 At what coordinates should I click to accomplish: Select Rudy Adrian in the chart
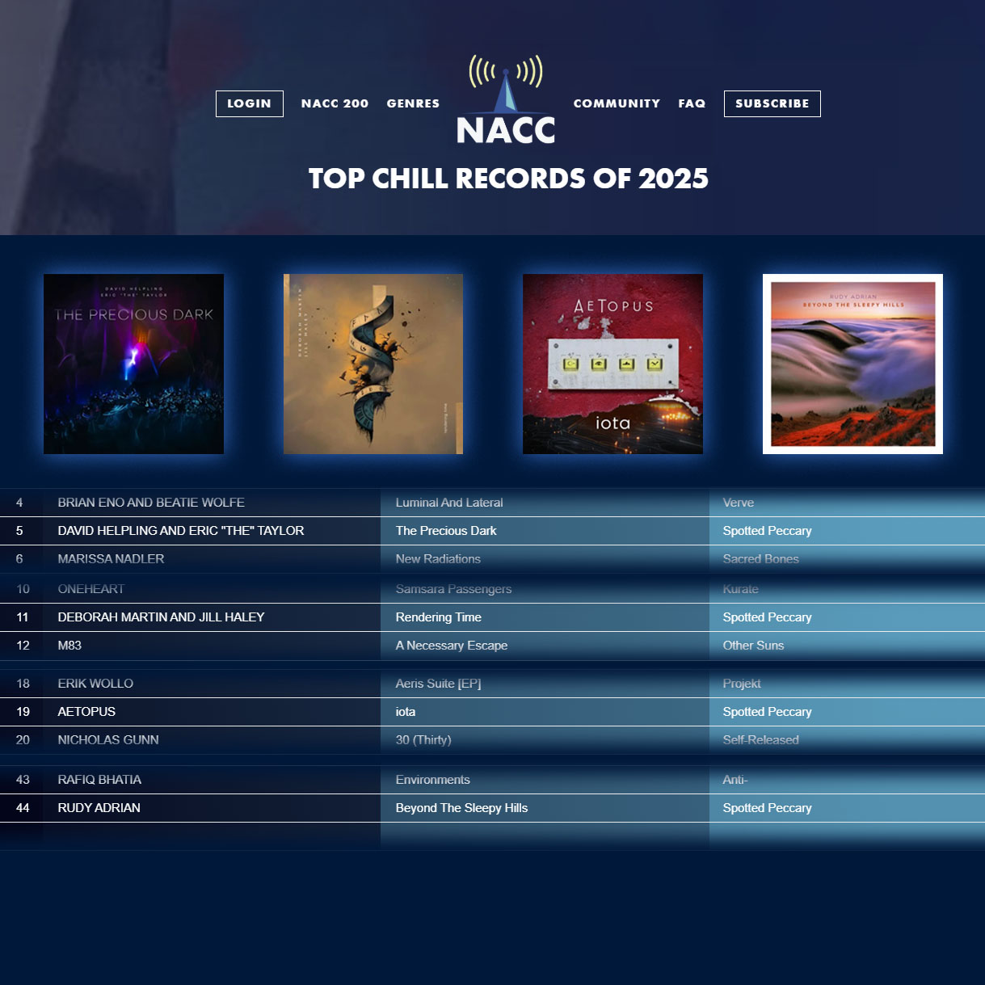pos(99,808)
